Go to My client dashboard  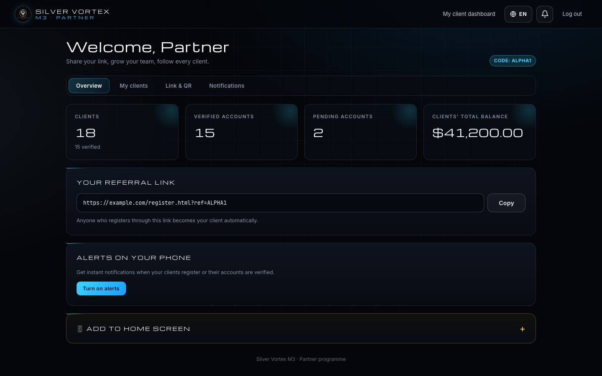click(x=469, y=14)
